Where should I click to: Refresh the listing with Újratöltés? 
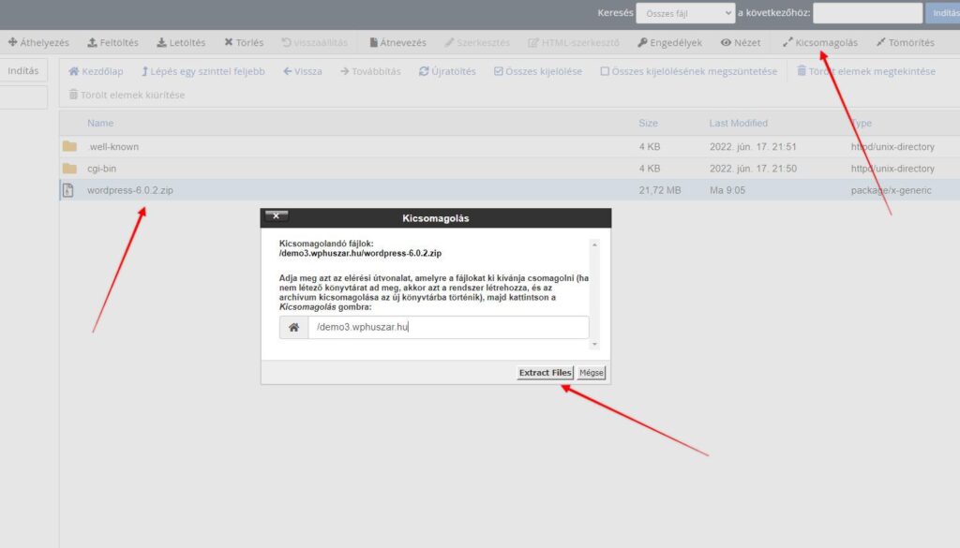click(x=447, y=71)
